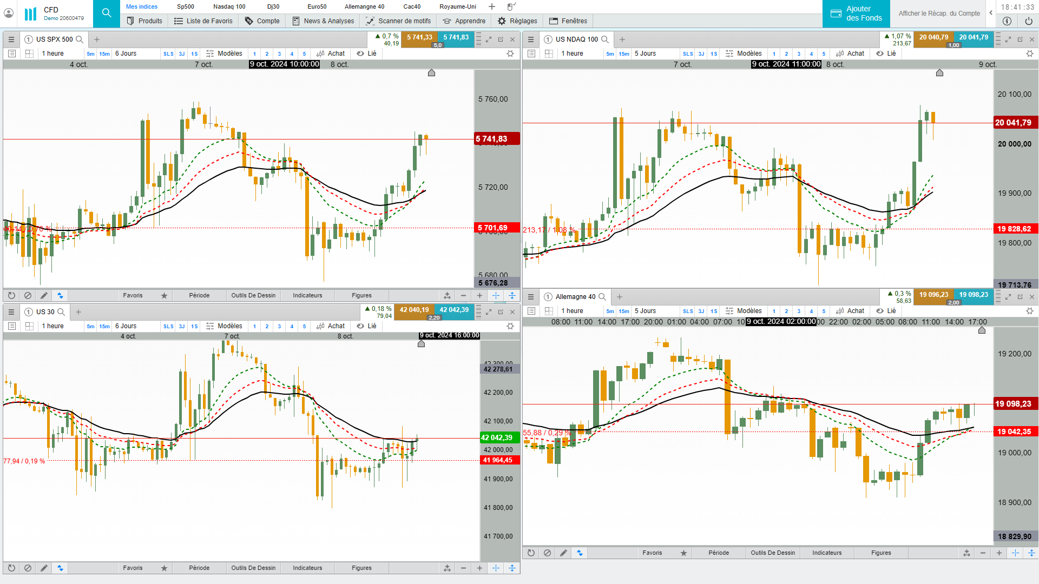Open the 1 heure timeframe dropdown on SPX chart
The width and height of the screenshot is (1039, 584).
53,54
